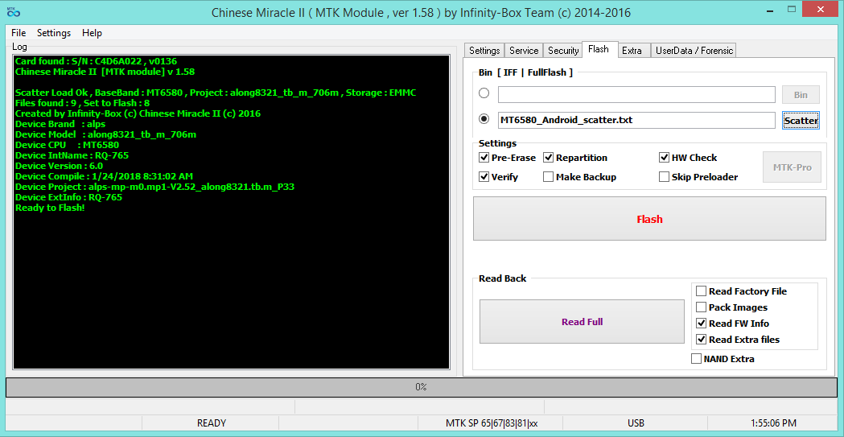Switch to the Security tab
The width and height of the screenshot is (844, 437).
[563, 51]
